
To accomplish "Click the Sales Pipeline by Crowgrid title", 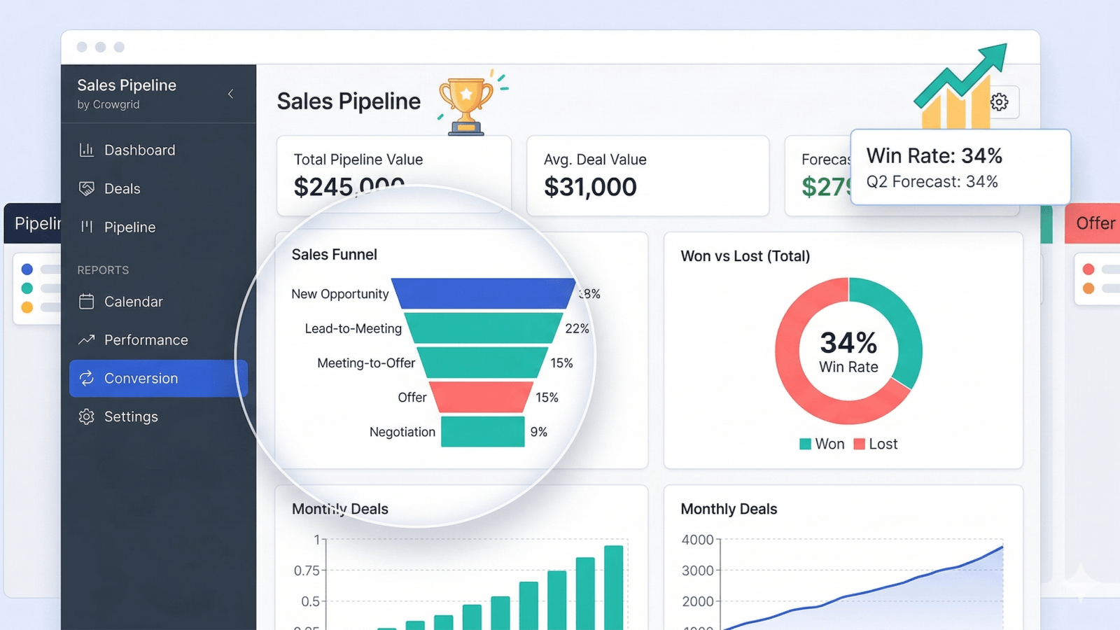I will coord(127,94).
